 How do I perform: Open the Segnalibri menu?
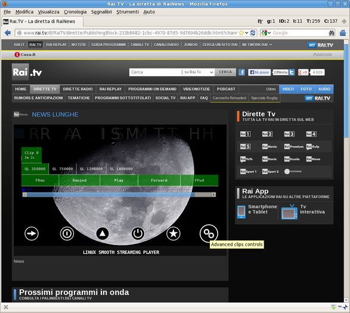pos(101,12)
